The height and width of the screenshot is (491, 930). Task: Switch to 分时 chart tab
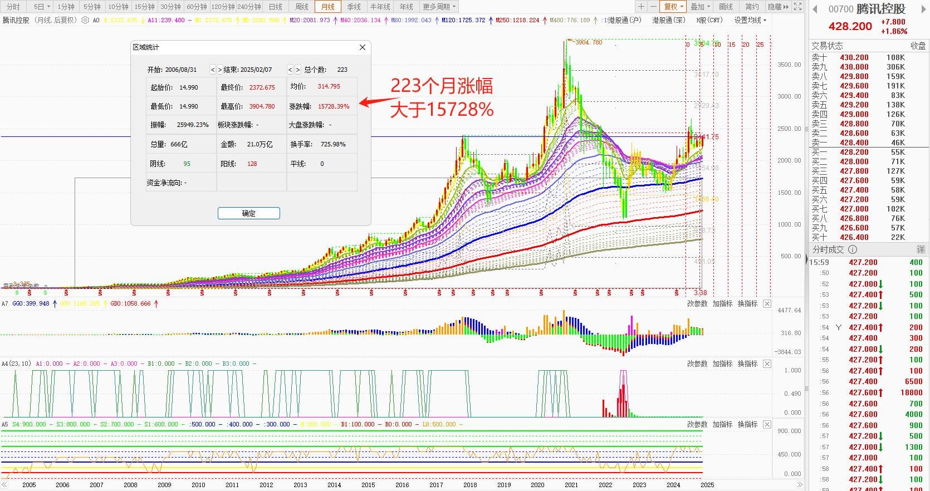tap(13, 7)
